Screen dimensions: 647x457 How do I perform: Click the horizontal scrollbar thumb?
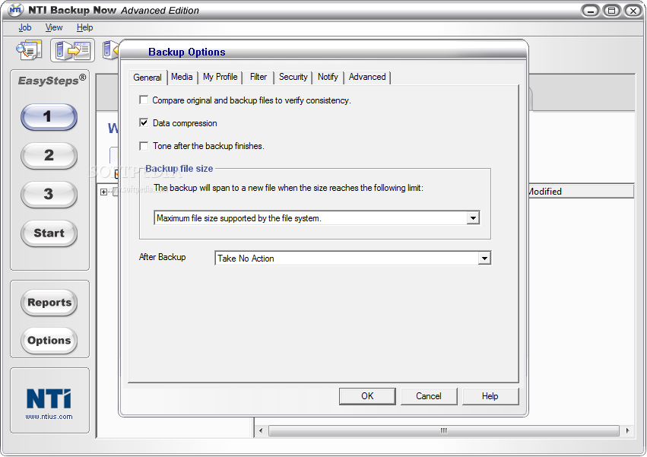pos(443,430)
